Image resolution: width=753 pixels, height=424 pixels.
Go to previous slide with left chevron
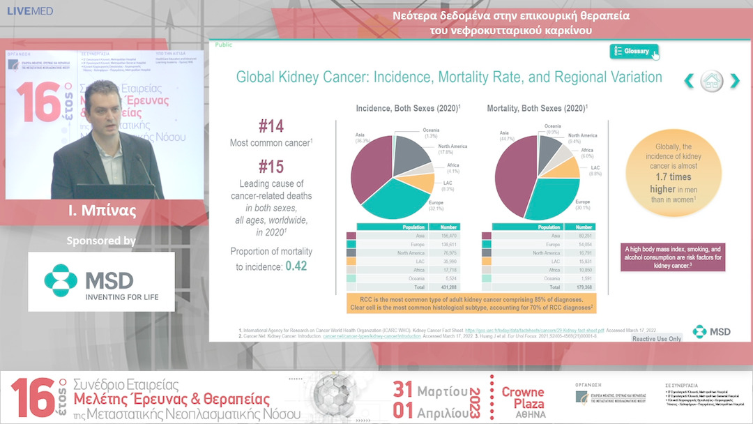tap(689, 81)
